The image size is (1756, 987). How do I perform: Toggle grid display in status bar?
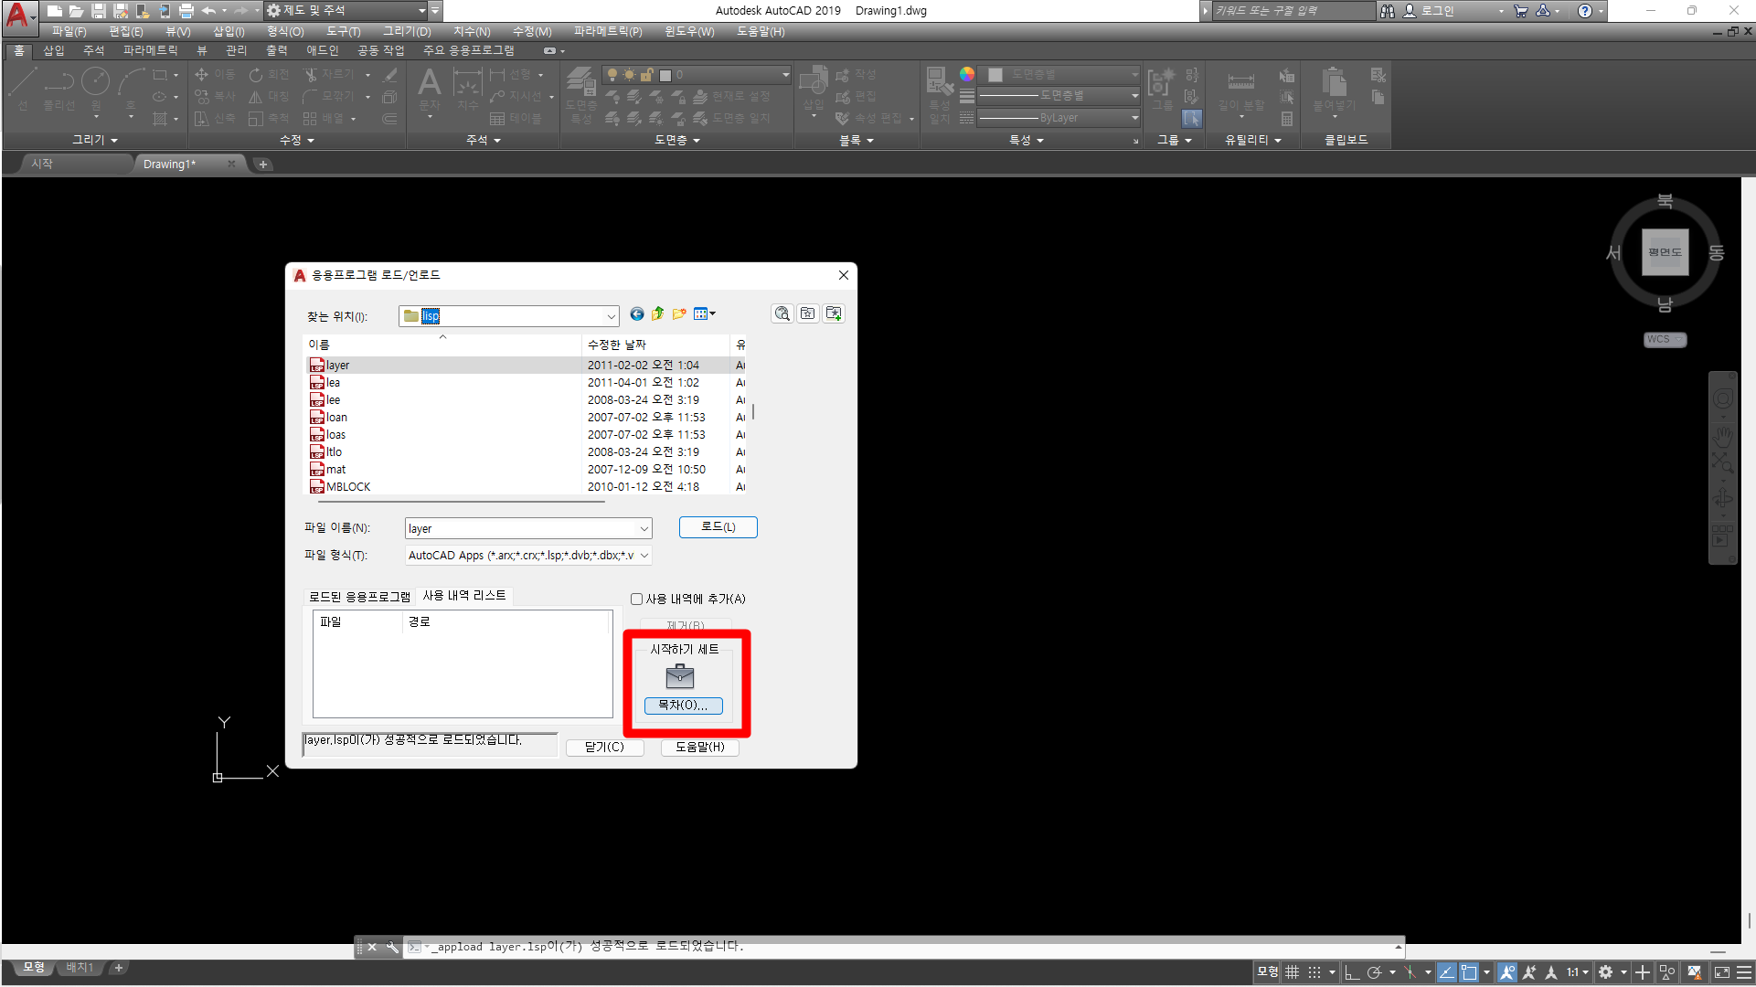1293,972
